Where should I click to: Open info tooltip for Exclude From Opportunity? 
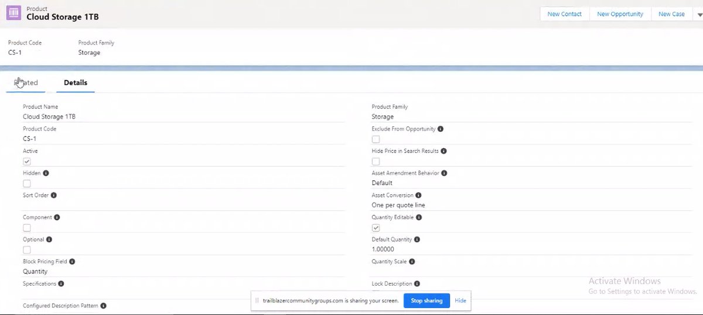click(x=441, y=129)
